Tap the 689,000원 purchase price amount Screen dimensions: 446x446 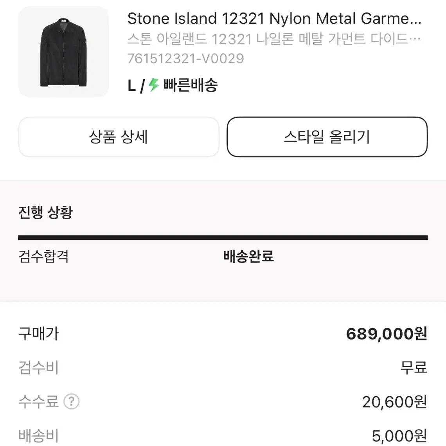[x=387, y=333]
